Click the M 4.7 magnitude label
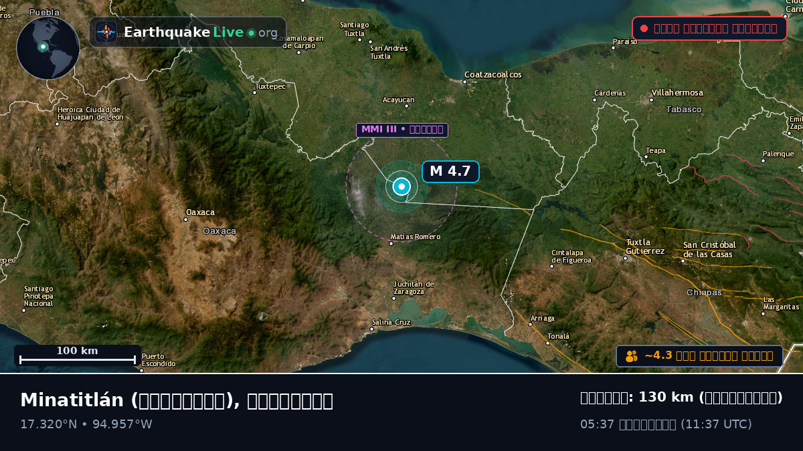The width and height of the screenshot is (803, 451). click(450, 172)
